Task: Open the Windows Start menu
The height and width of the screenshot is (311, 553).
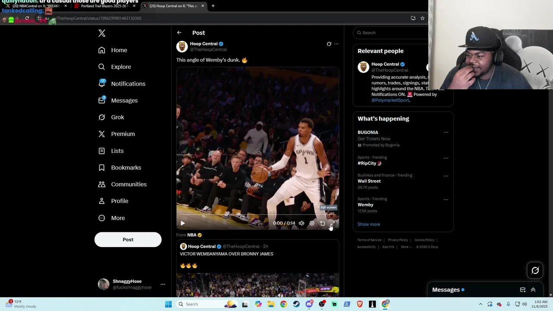Action: (168, 304)
